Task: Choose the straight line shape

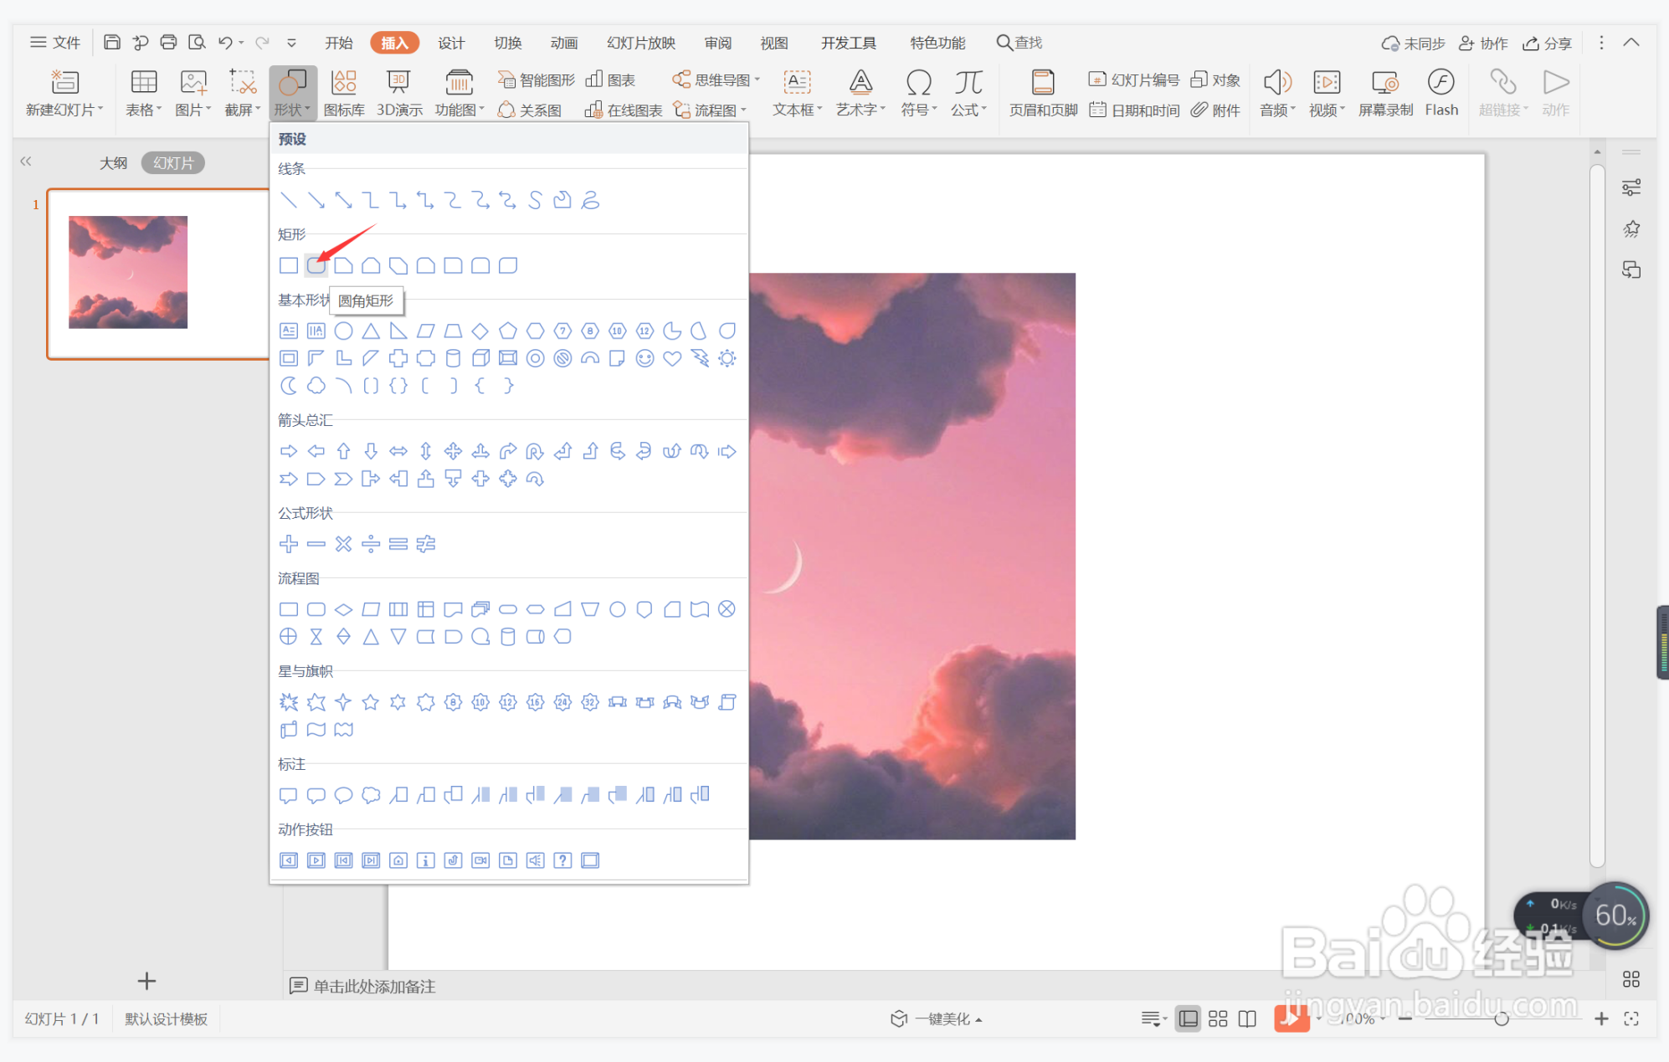Action: point(289,200)
